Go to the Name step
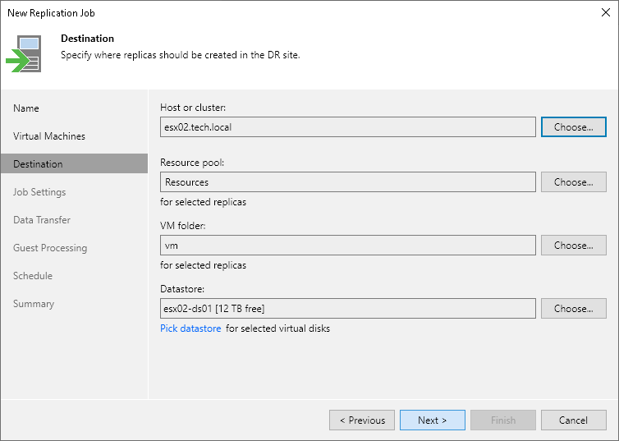Viewport: 619px width, 441px height. point(26,108)
